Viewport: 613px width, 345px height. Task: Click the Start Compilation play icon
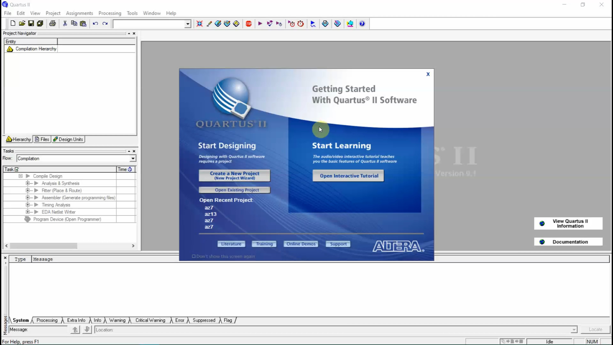click(x=260, y=24)
